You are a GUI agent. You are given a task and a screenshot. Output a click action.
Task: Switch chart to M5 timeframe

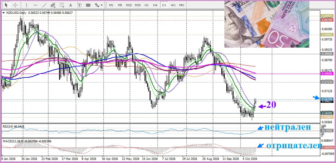(120, 5)
